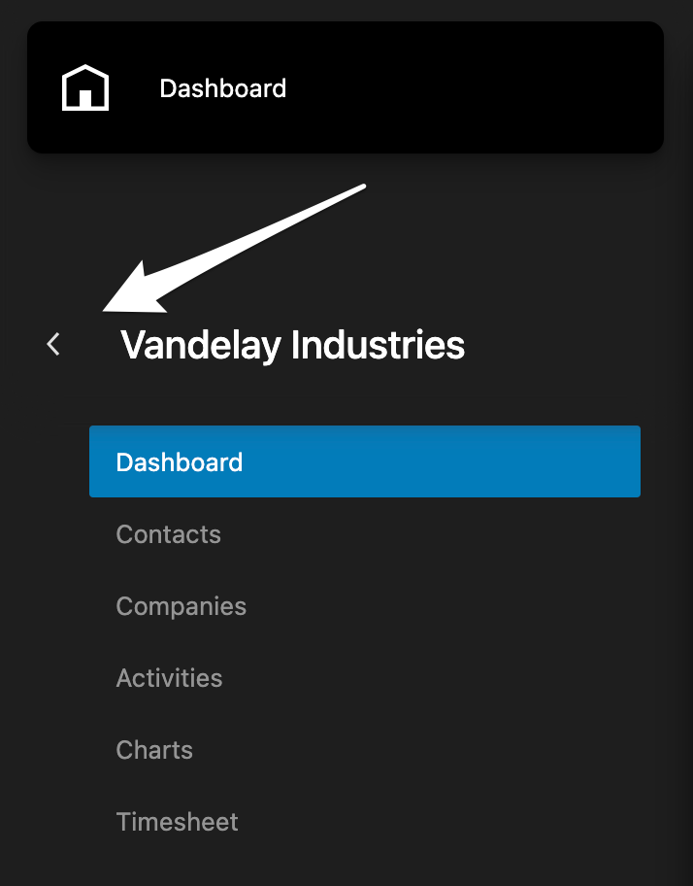Viewport: 693px width, 886px height.
Task: Click the Companies menu entry
Action: [x=181, y=606]
